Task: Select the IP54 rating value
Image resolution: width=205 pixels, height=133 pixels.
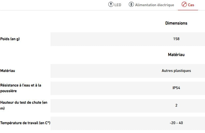Action: pyautogui.click(x=176, y=88)
